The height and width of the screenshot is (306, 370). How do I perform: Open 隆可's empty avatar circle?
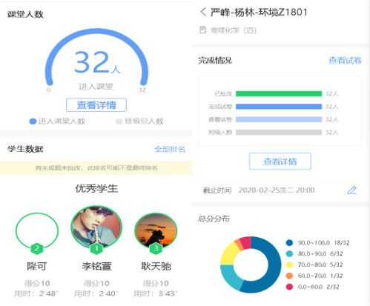[x=37, y=230]
